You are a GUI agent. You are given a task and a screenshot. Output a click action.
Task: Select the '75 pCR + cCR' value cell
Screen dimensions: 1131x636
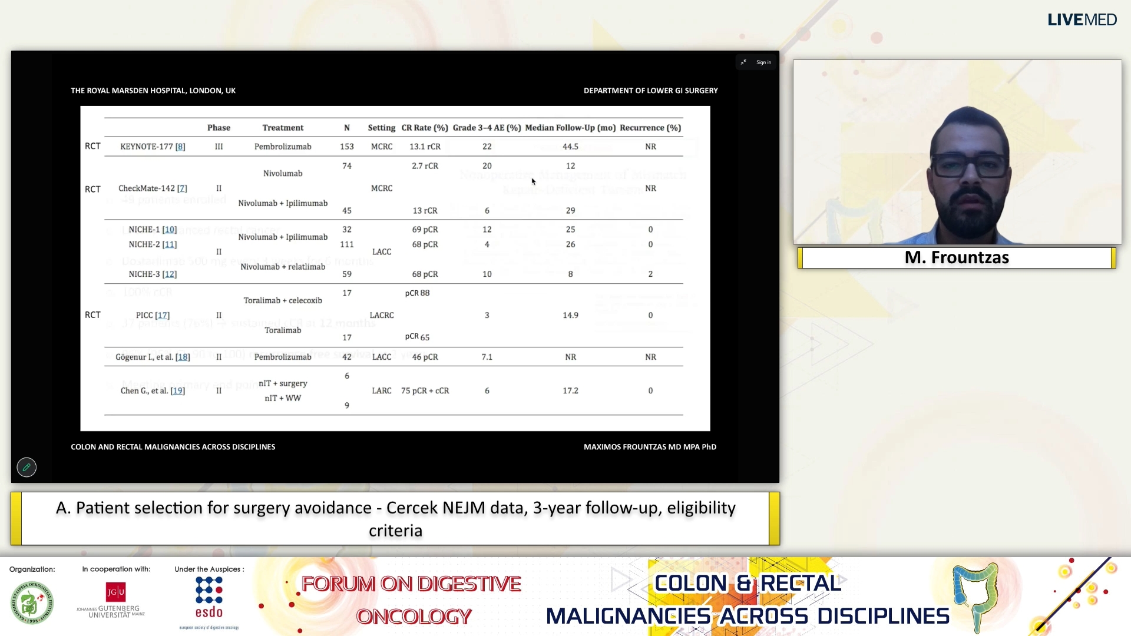[425, 391]
